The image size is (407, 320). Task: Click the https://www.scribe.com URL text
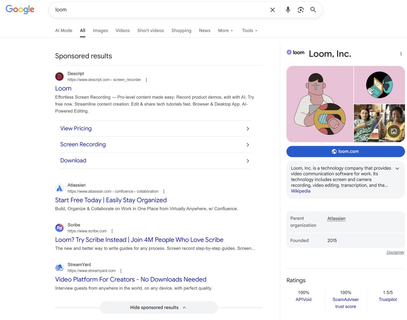point(87,231)
